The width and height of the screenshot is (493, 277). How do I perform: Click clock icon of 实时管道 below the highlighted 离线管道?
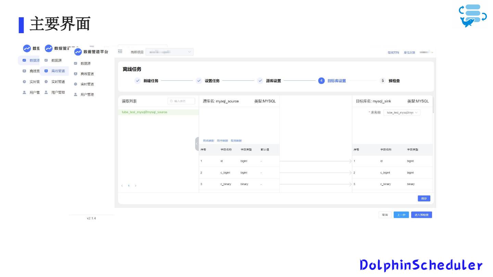[x=46, y=82]
